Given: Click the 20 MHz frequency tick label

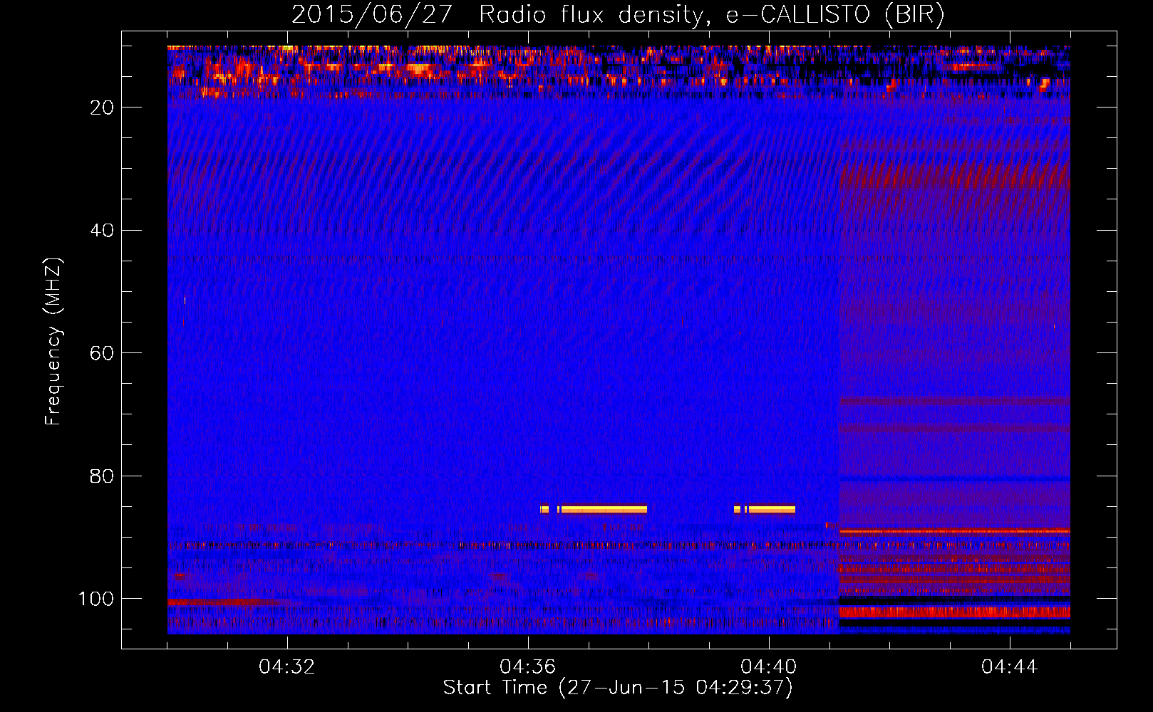Looking at the screenshot, I should (102, 108).
